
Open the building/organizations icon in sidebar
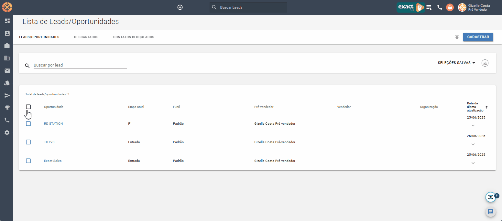tap(7, 58)
